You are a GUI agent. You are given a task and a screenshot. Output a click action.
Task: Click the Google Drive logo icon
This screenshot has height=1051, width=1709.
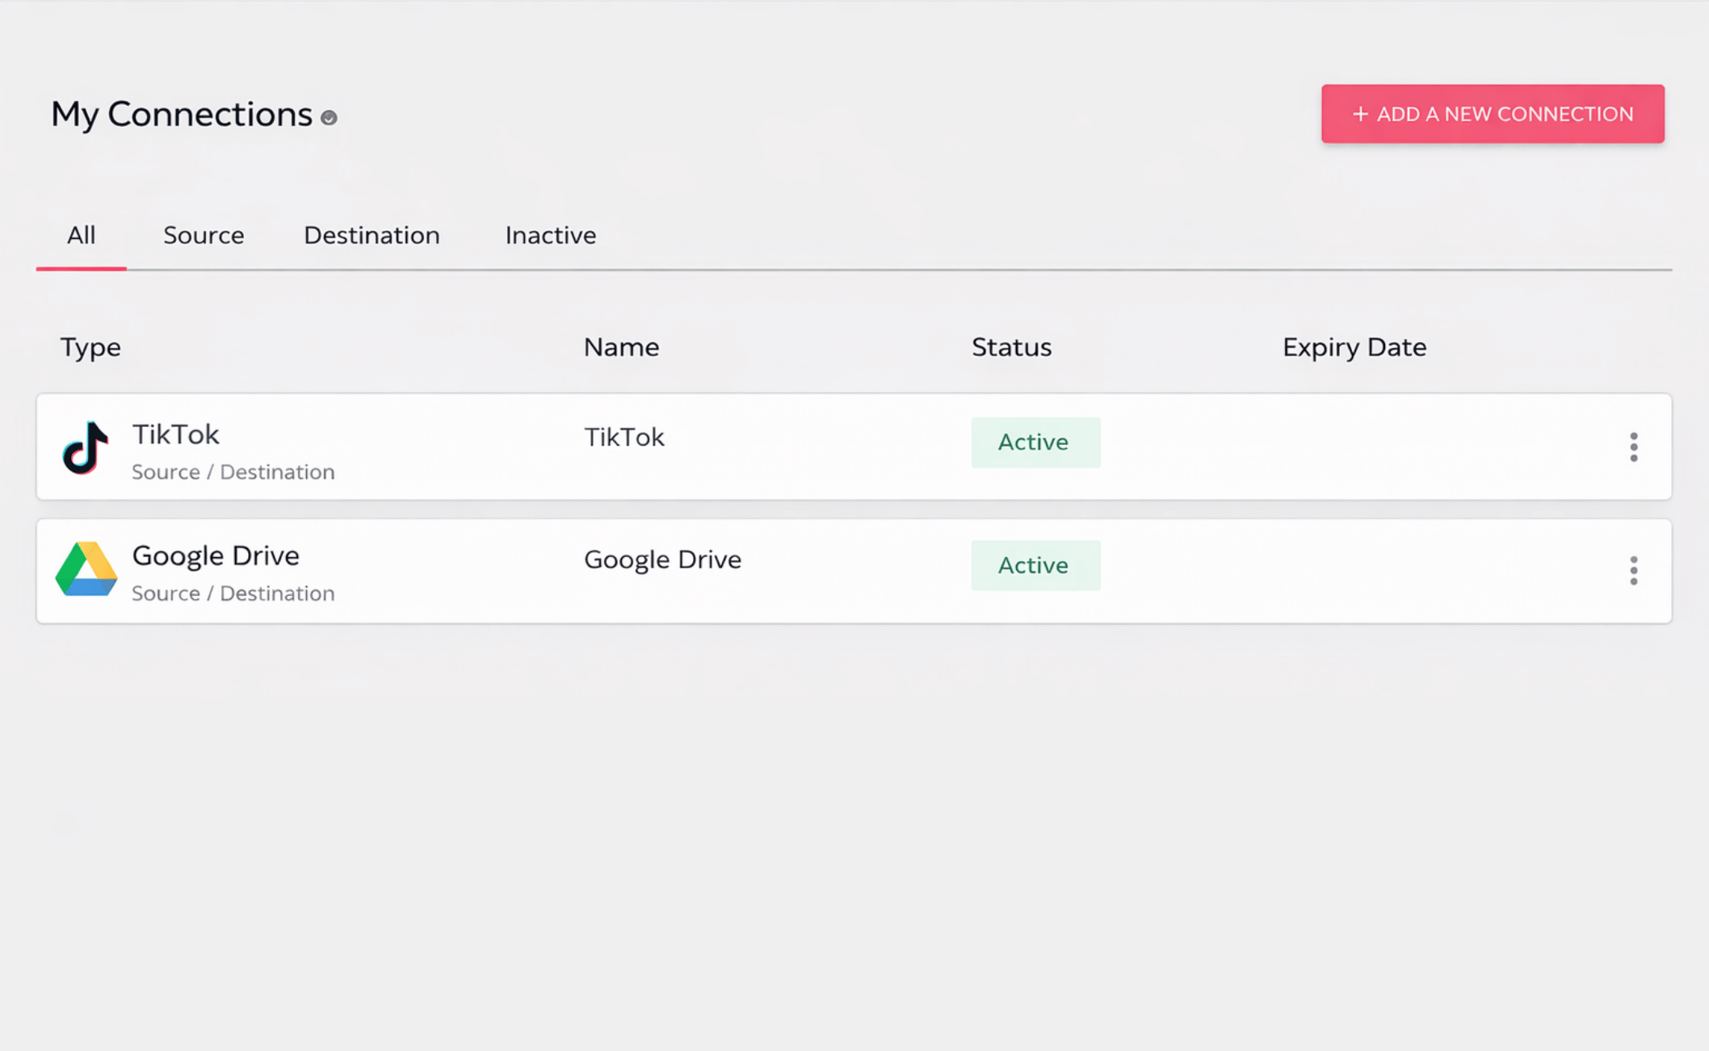point(86,569)
